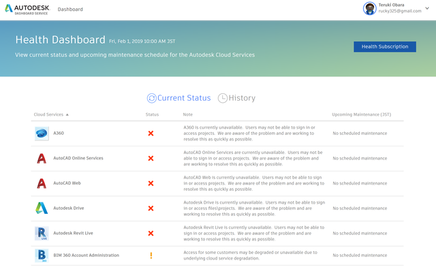Click A360's No scheduled maintenance cell

pyautogui.click(x=360, y=133)
